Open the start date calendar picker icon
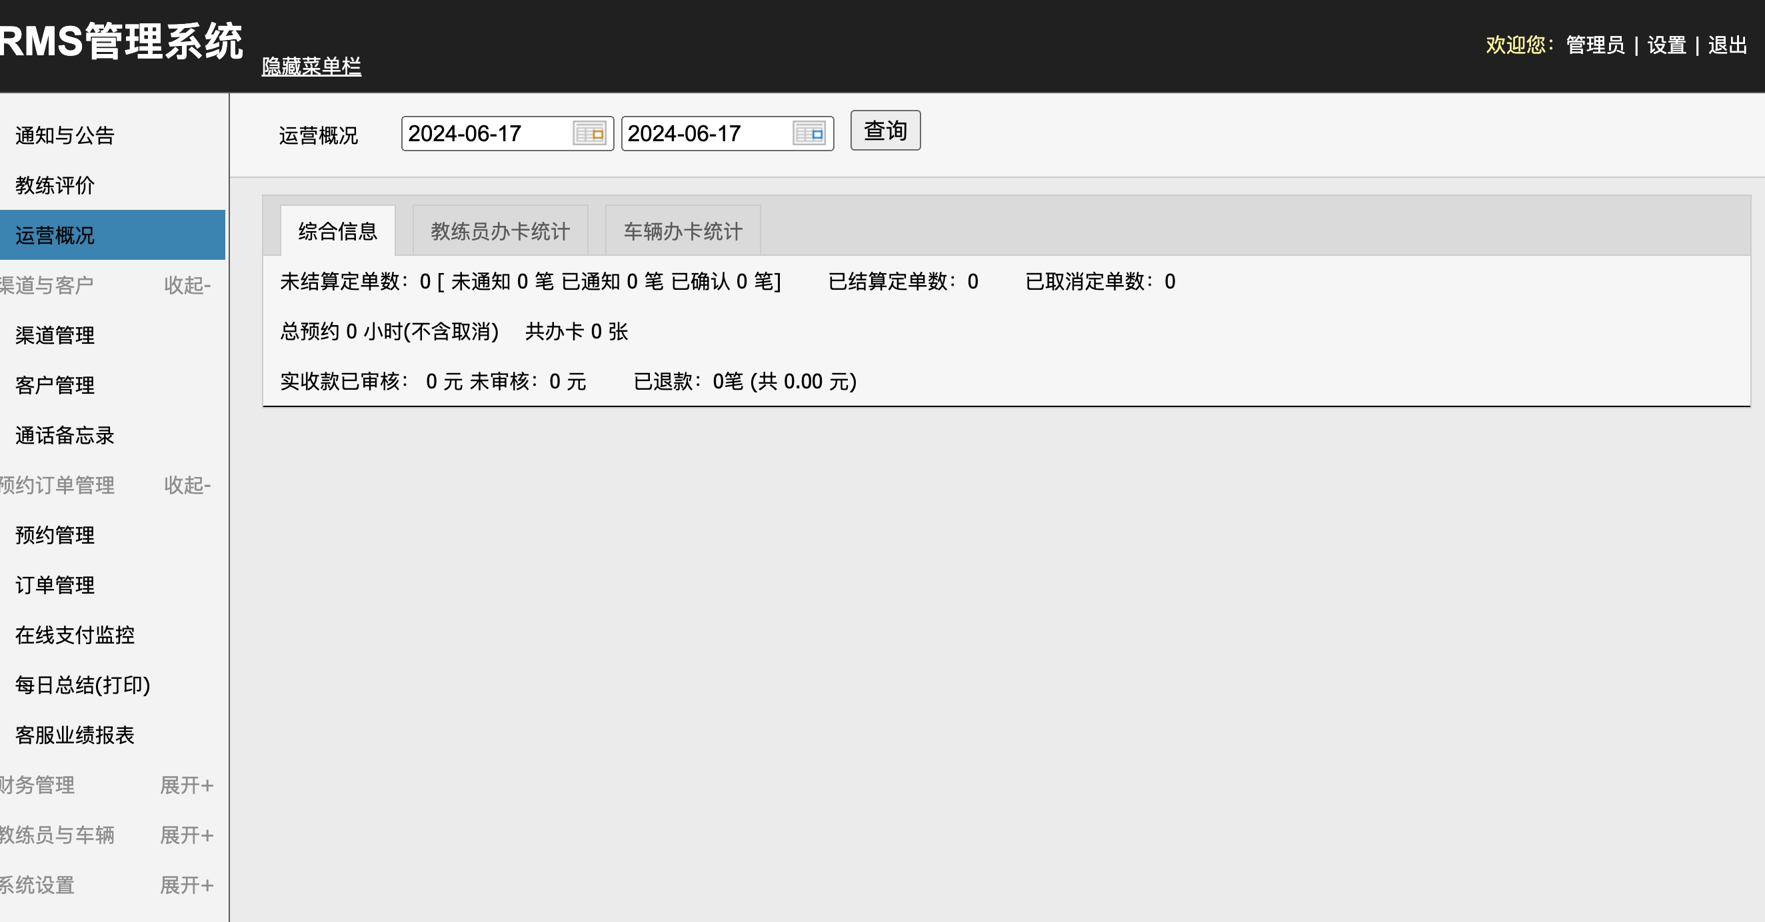This screenshot has height=922, width=1765. [x=589, y=134]
